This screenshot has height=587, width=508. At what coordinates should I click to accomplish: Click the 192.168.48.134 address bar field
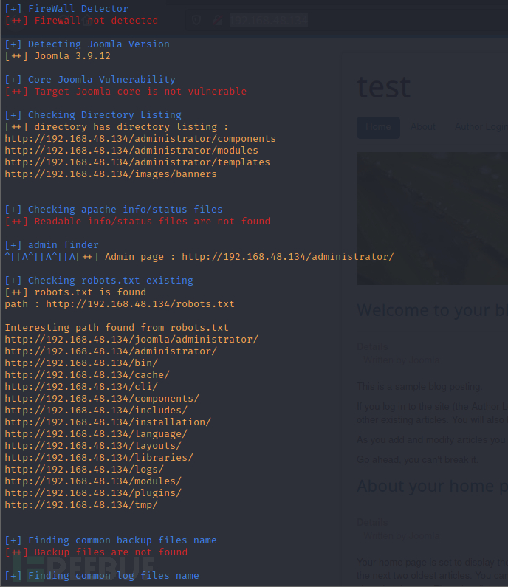pyautogui.click(x=269, y=20)
